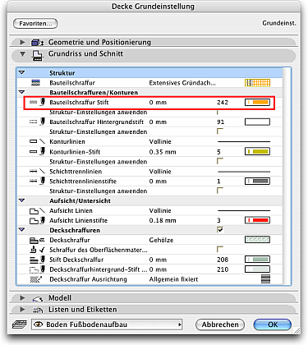
Task: Expand the Modell panel
Action: coord(22,298)
